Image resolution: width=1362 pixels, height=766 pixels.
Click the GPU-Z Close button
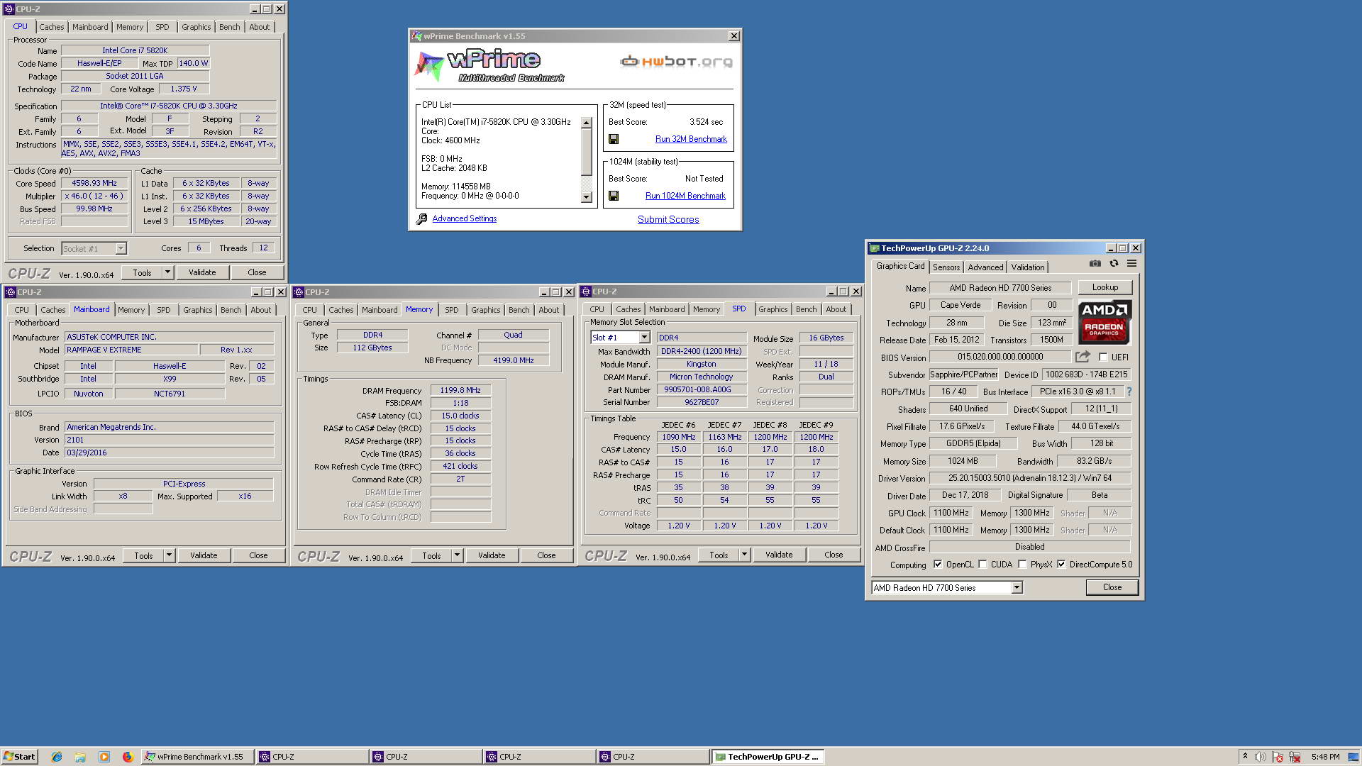[1112, 587]
